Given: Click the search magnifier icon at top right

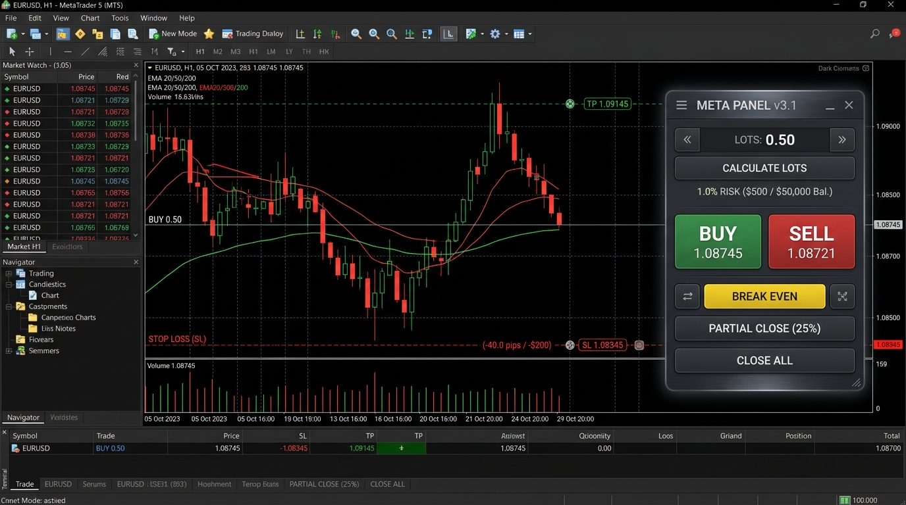Looking at the screenshot, I should [x=875, y=34].
